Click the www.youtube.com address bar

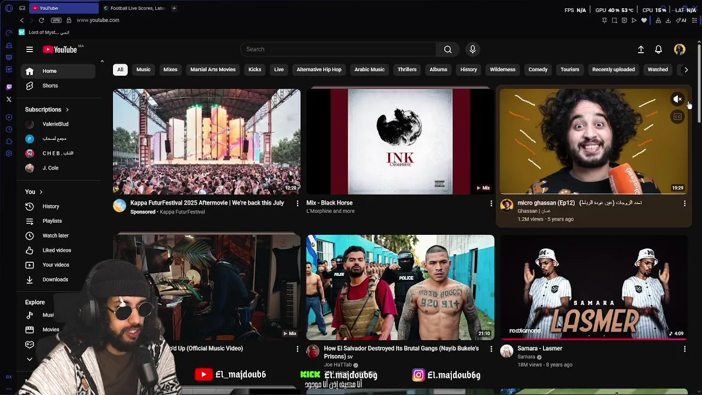(x=98, y=20)
